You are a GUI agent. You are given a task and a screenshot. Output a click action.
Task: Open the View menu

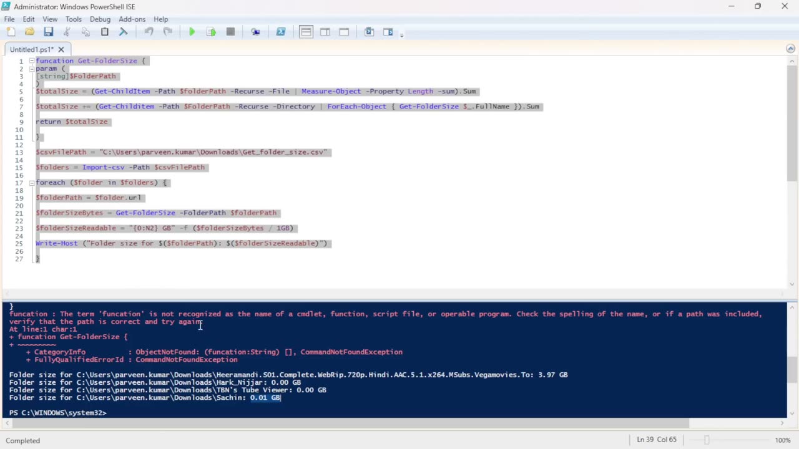coord(50,19)
